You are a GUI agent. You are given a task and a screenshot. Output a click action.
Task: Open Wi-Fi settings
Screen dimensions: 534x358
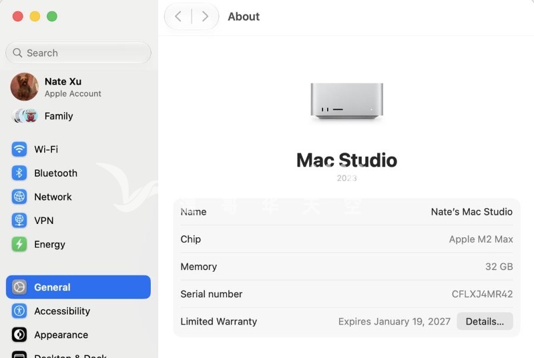(78, 149)
